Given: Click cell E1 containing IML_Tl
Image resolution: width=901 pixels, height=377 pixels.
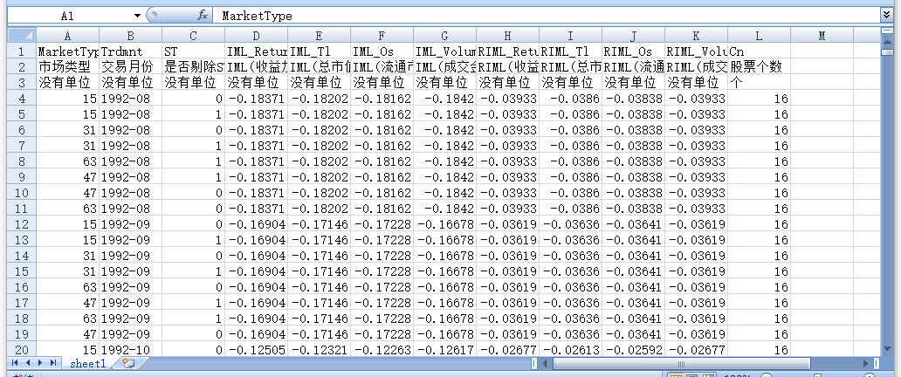Looking at the screenshot, I should click(319, 51).
